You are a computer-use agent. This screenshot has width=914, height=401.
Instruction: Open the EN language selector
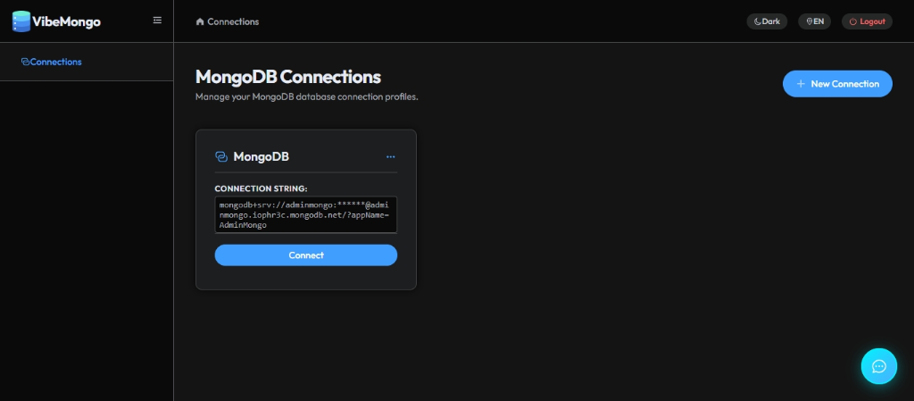(814, 21)
